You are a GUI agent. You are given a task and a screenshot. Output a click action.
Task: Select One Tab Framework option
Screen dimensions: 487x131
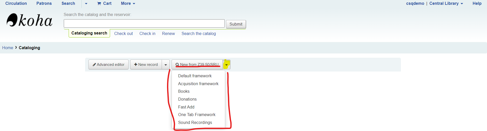197,115
